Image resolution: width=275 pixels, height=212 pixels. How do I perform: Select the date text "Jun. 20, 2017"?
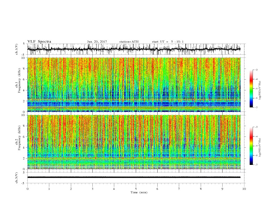97,42
